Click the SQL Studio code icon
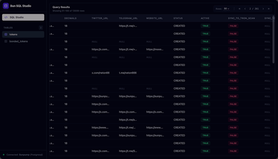This screenshot has width=278, height=159. pos(6,17)
